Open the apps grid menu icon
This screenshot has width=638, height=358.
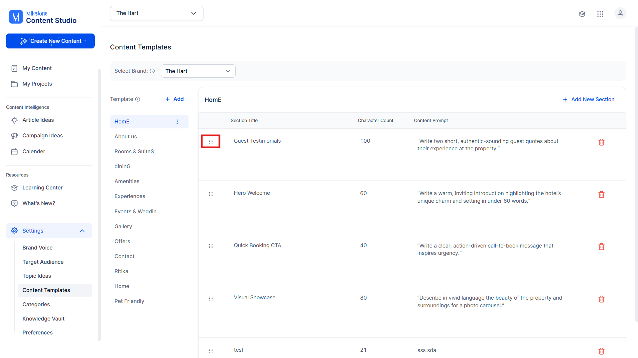coord(600,14)
